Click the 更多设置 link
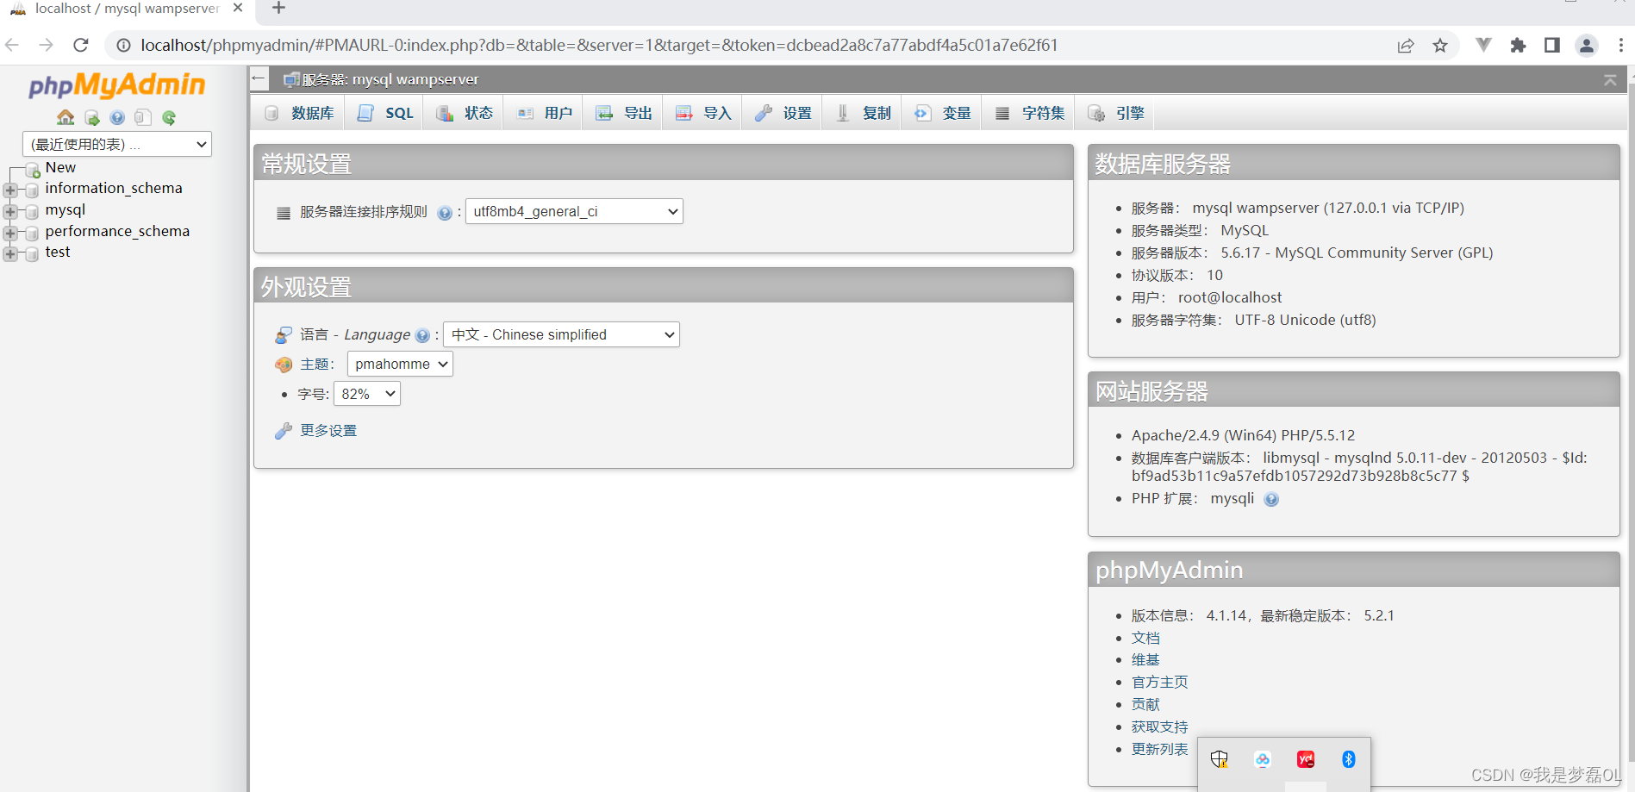Viewport: 1635px width, 792px height. [x=328, y=430]
